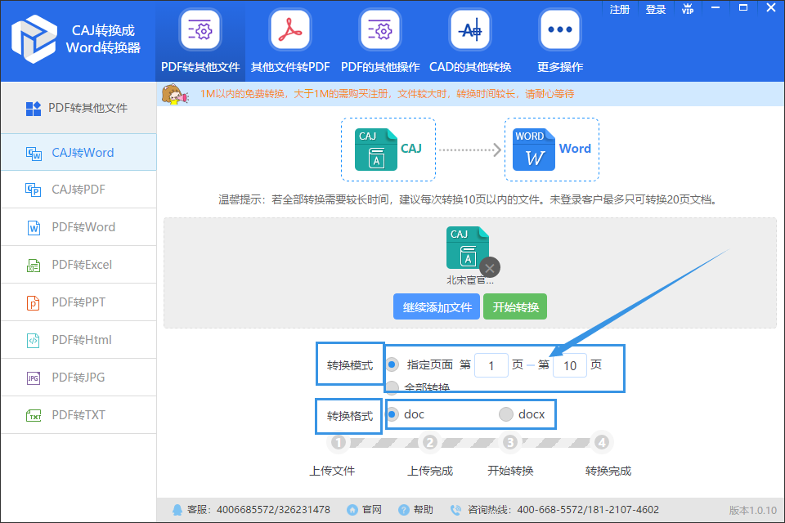Screen dimensions: 785x523
Task: Click the 咨询热线 phone number text
Action: [x=588, y=510]
